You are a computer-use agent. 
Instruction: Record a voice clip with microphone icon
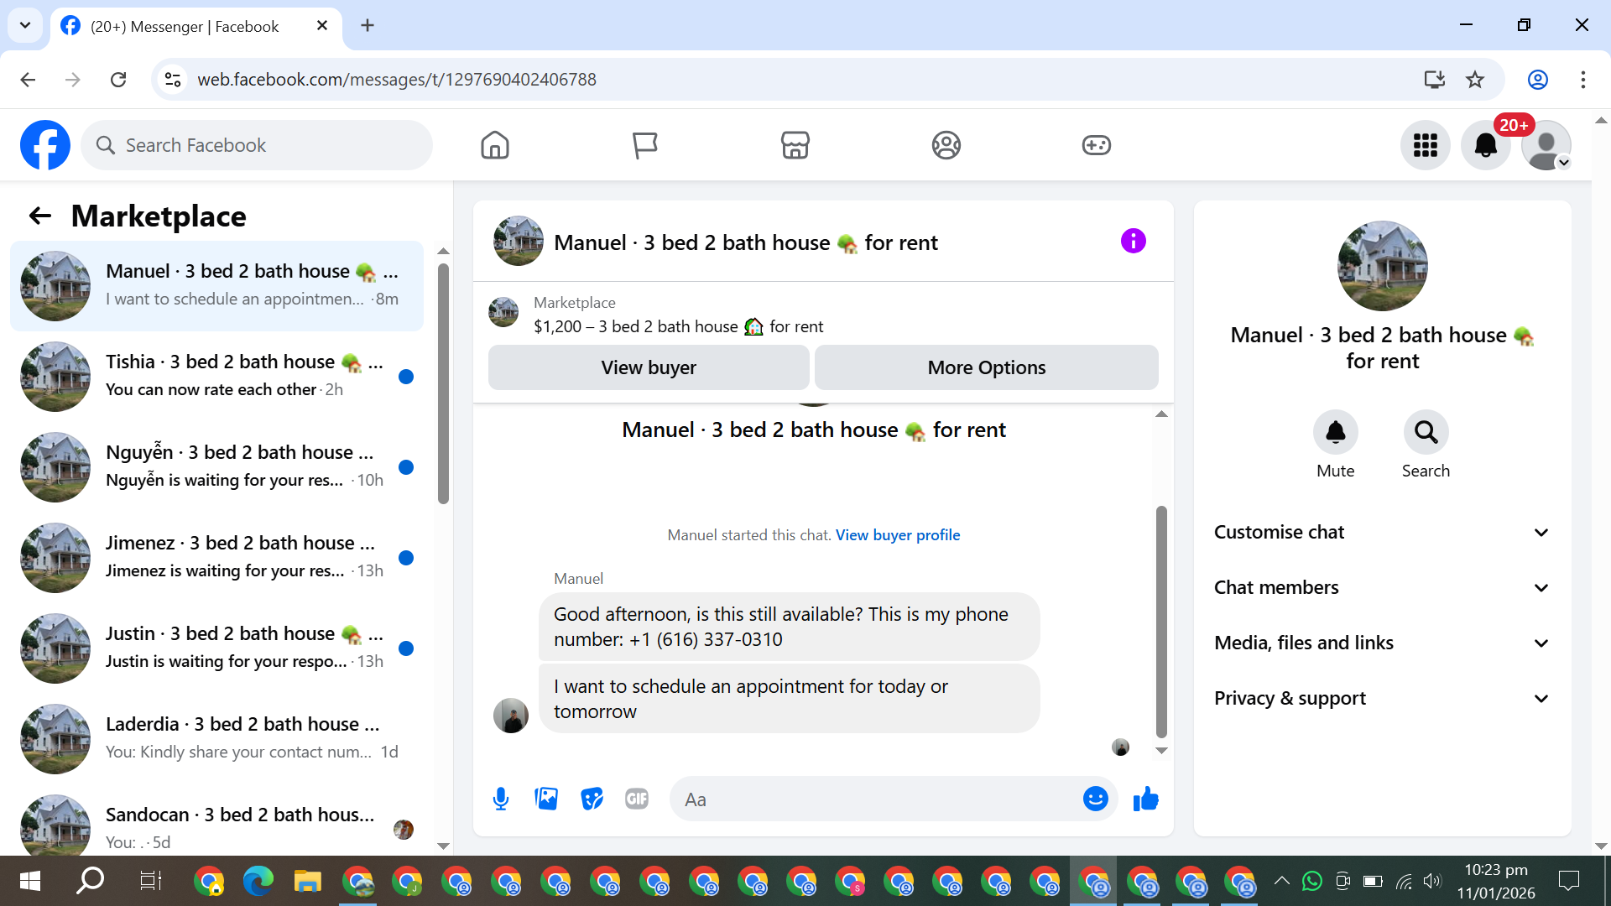tap(501, 799)
